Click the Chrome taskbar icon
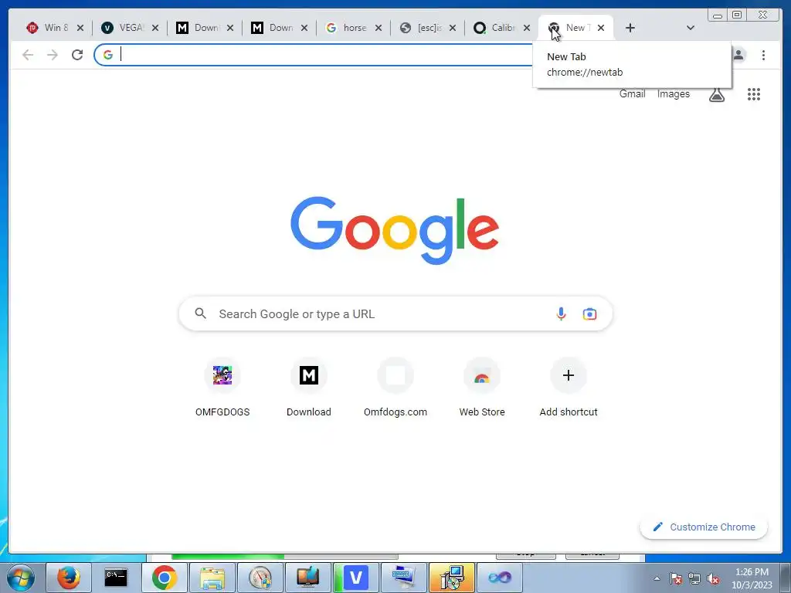Screen dimensions: 791x593 tap(164, 578)
